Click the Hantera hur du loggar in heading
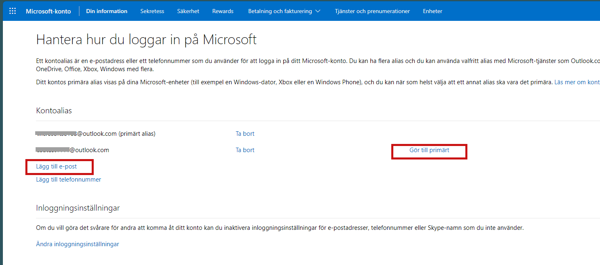The height and width of the screenshot is (265, 600). pos(147,40)
